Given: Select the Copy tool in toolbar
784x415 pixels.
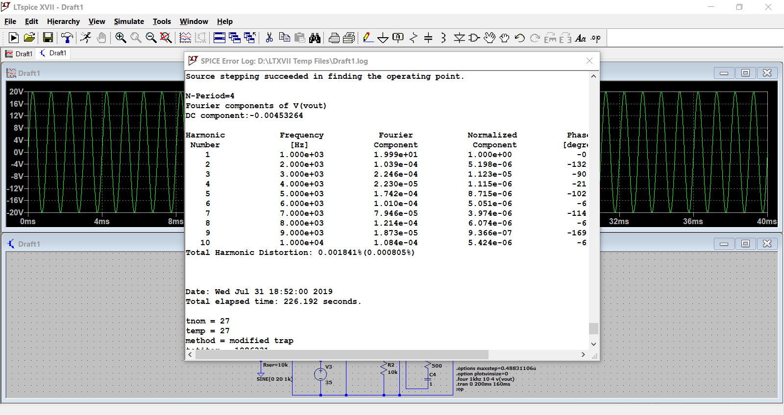Looking at the screenshot, I should coord(284,38).
